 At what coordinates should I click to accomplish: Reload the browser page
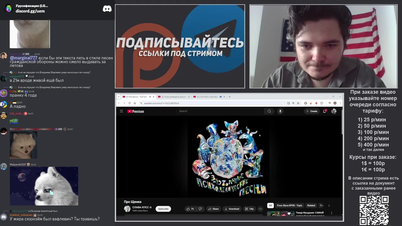[129, 103]
